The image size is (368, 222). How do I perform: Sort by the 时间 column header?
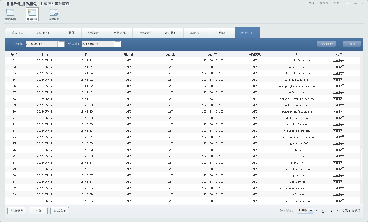tap(87, 54)
